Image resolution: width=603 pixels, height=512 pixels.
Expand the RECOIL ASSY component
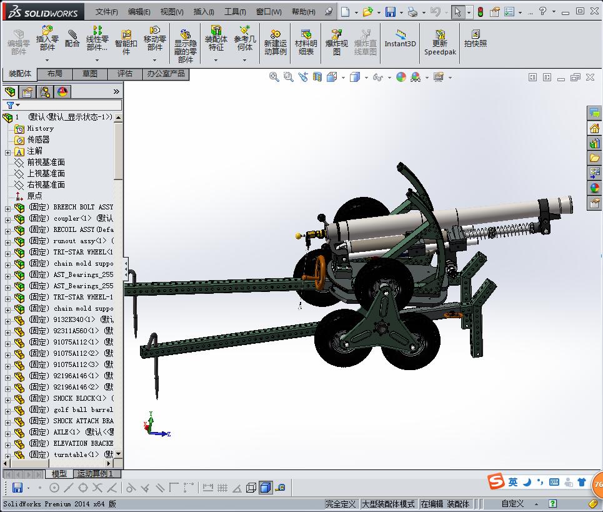(x=7, y=231)
